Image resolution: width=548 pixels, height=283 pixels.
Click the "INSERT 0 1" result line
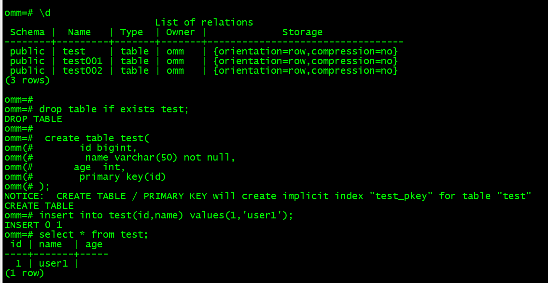pyautogui.click(x=33, y=225)
